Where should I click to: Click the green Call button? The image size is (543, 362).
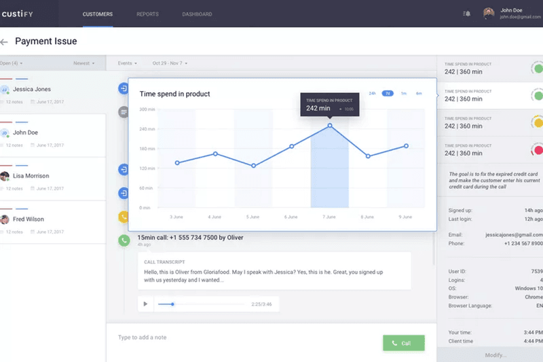tap(404, 343)
